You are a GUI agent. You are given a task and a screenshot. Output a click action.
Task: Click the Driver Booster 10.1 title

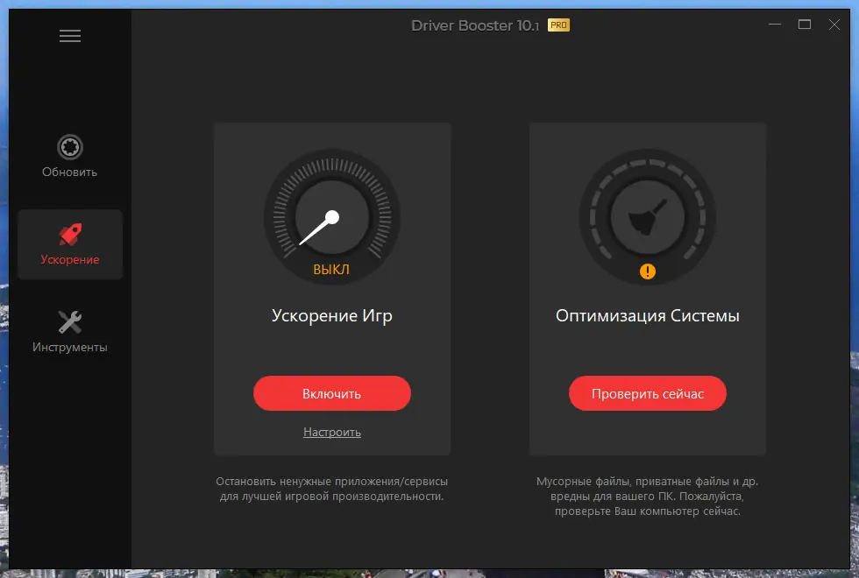(x=475, y=25)
